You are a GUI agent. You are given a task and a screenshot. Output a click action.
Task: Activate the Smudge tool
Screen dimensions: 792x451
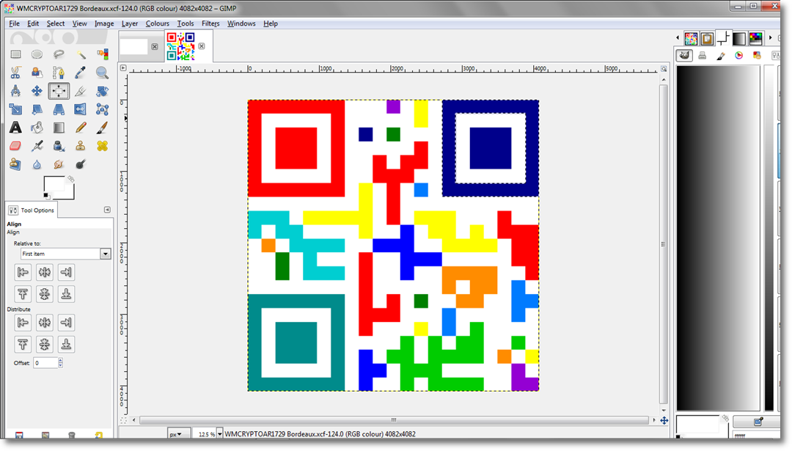(x=59, y=164)
